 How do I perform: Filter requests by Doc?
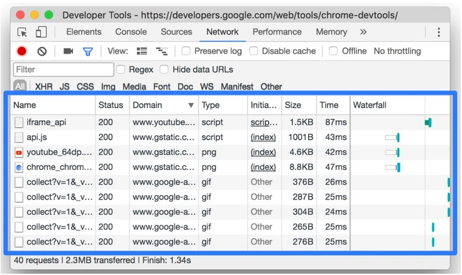click(185, 86)
